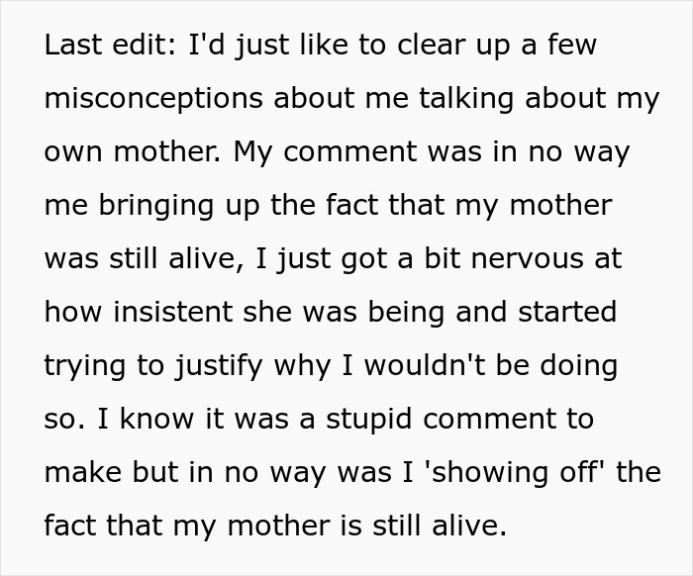Click the word 'make' beginning a line
The image size is (693, 576).
pos(83,472)
